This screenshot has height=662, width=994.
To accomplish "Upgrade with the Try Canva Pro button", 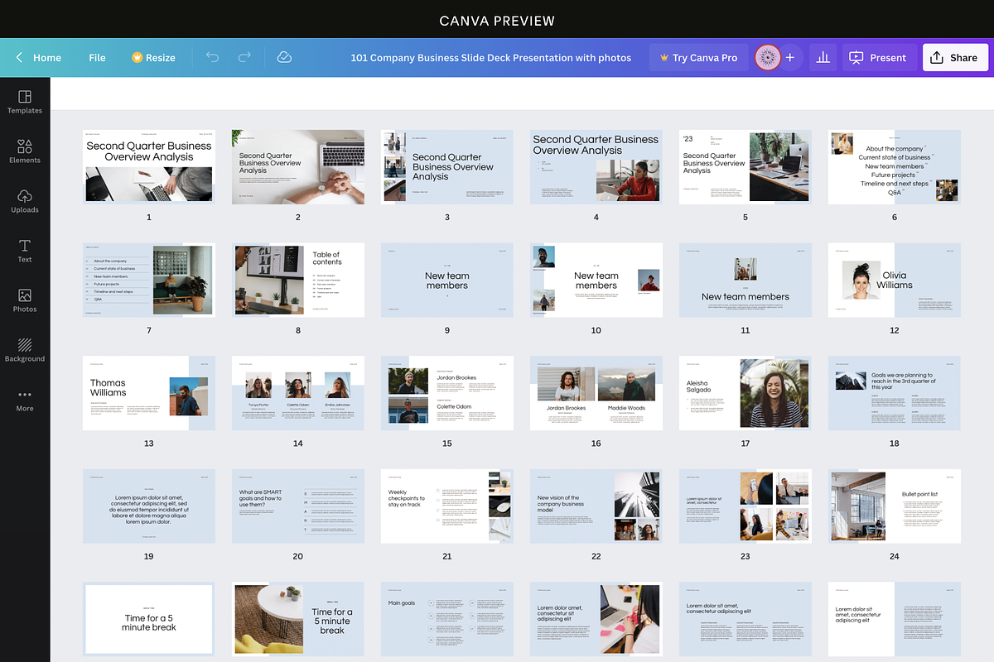I will tap(696, 57).
